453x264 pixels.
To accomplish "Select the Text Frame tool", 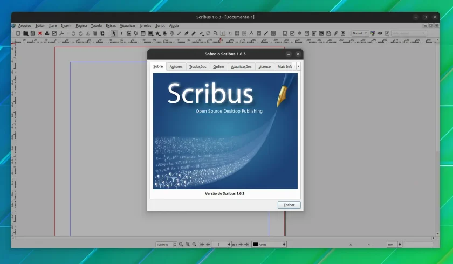I will (x=121, y=33).
